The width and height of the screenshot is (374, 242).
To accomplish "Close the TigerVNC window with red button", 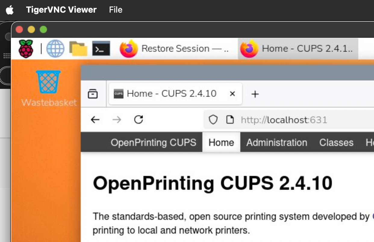I will [x=19, y=29].
